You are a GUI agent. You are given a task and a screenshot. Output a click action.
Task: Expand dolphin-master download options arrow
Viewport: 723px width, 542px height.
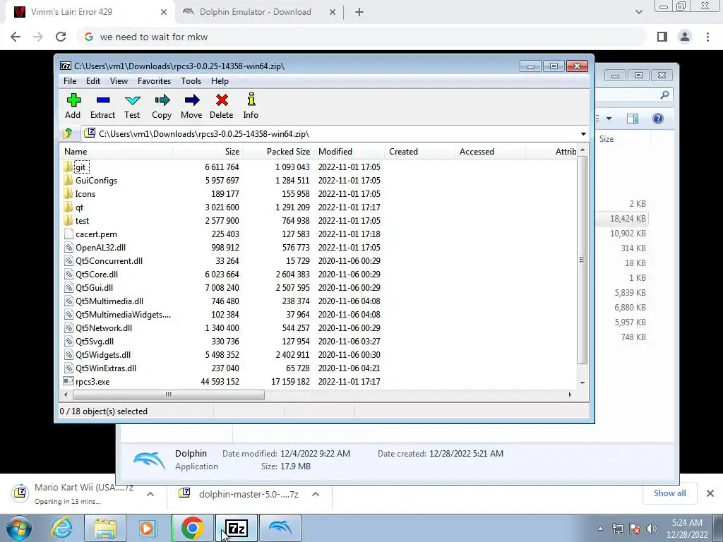pyautogui.click(x=316, y=494)
